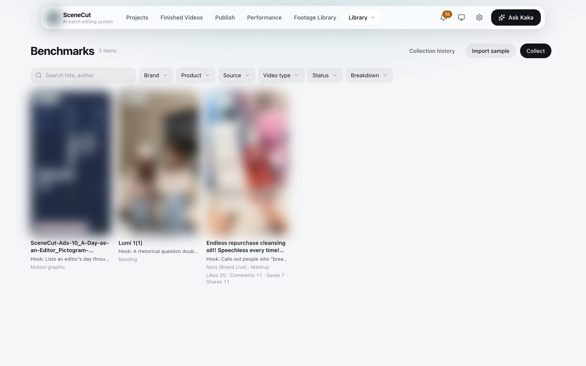Click the "Seeding" label
586x366 pixels.
128,259
